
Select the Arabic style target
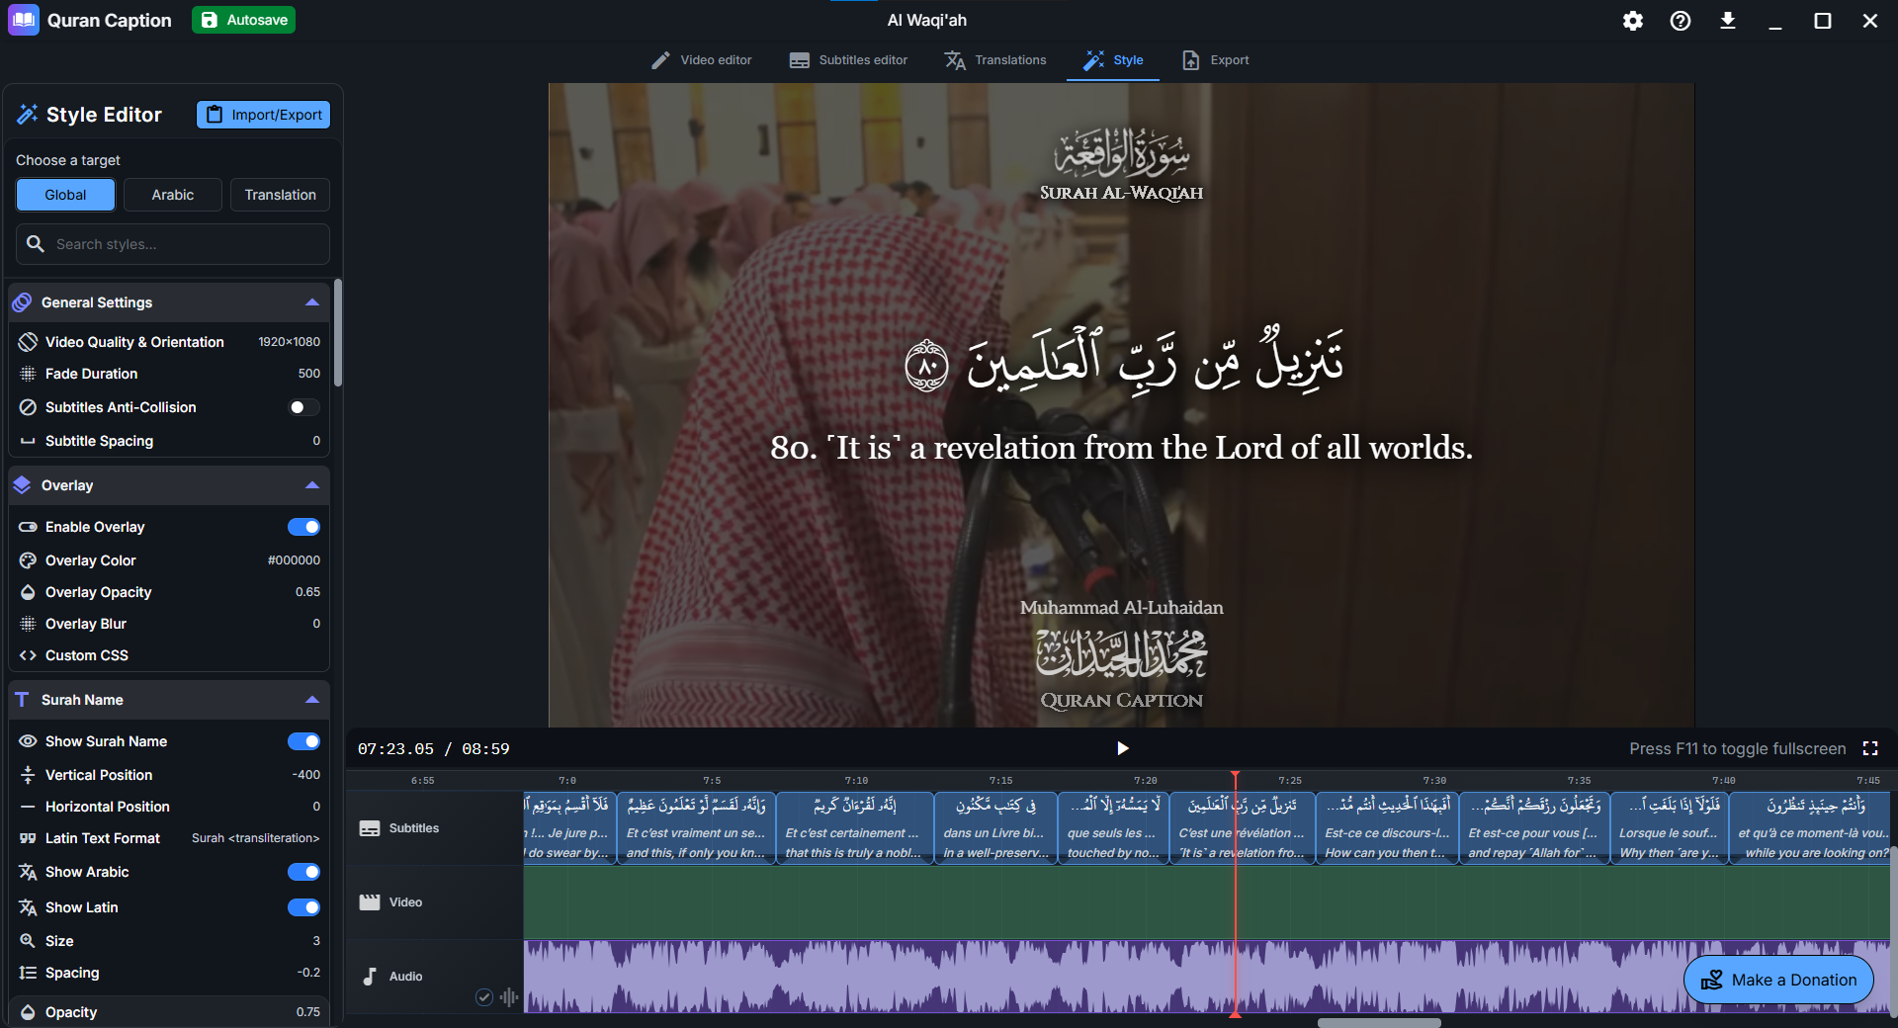172,195
